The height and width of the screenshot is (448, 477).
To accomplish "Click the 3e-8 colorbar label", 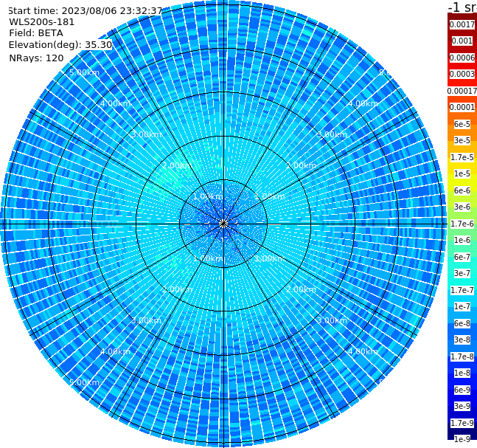I will pyautogui.click(x=462, y=340).
